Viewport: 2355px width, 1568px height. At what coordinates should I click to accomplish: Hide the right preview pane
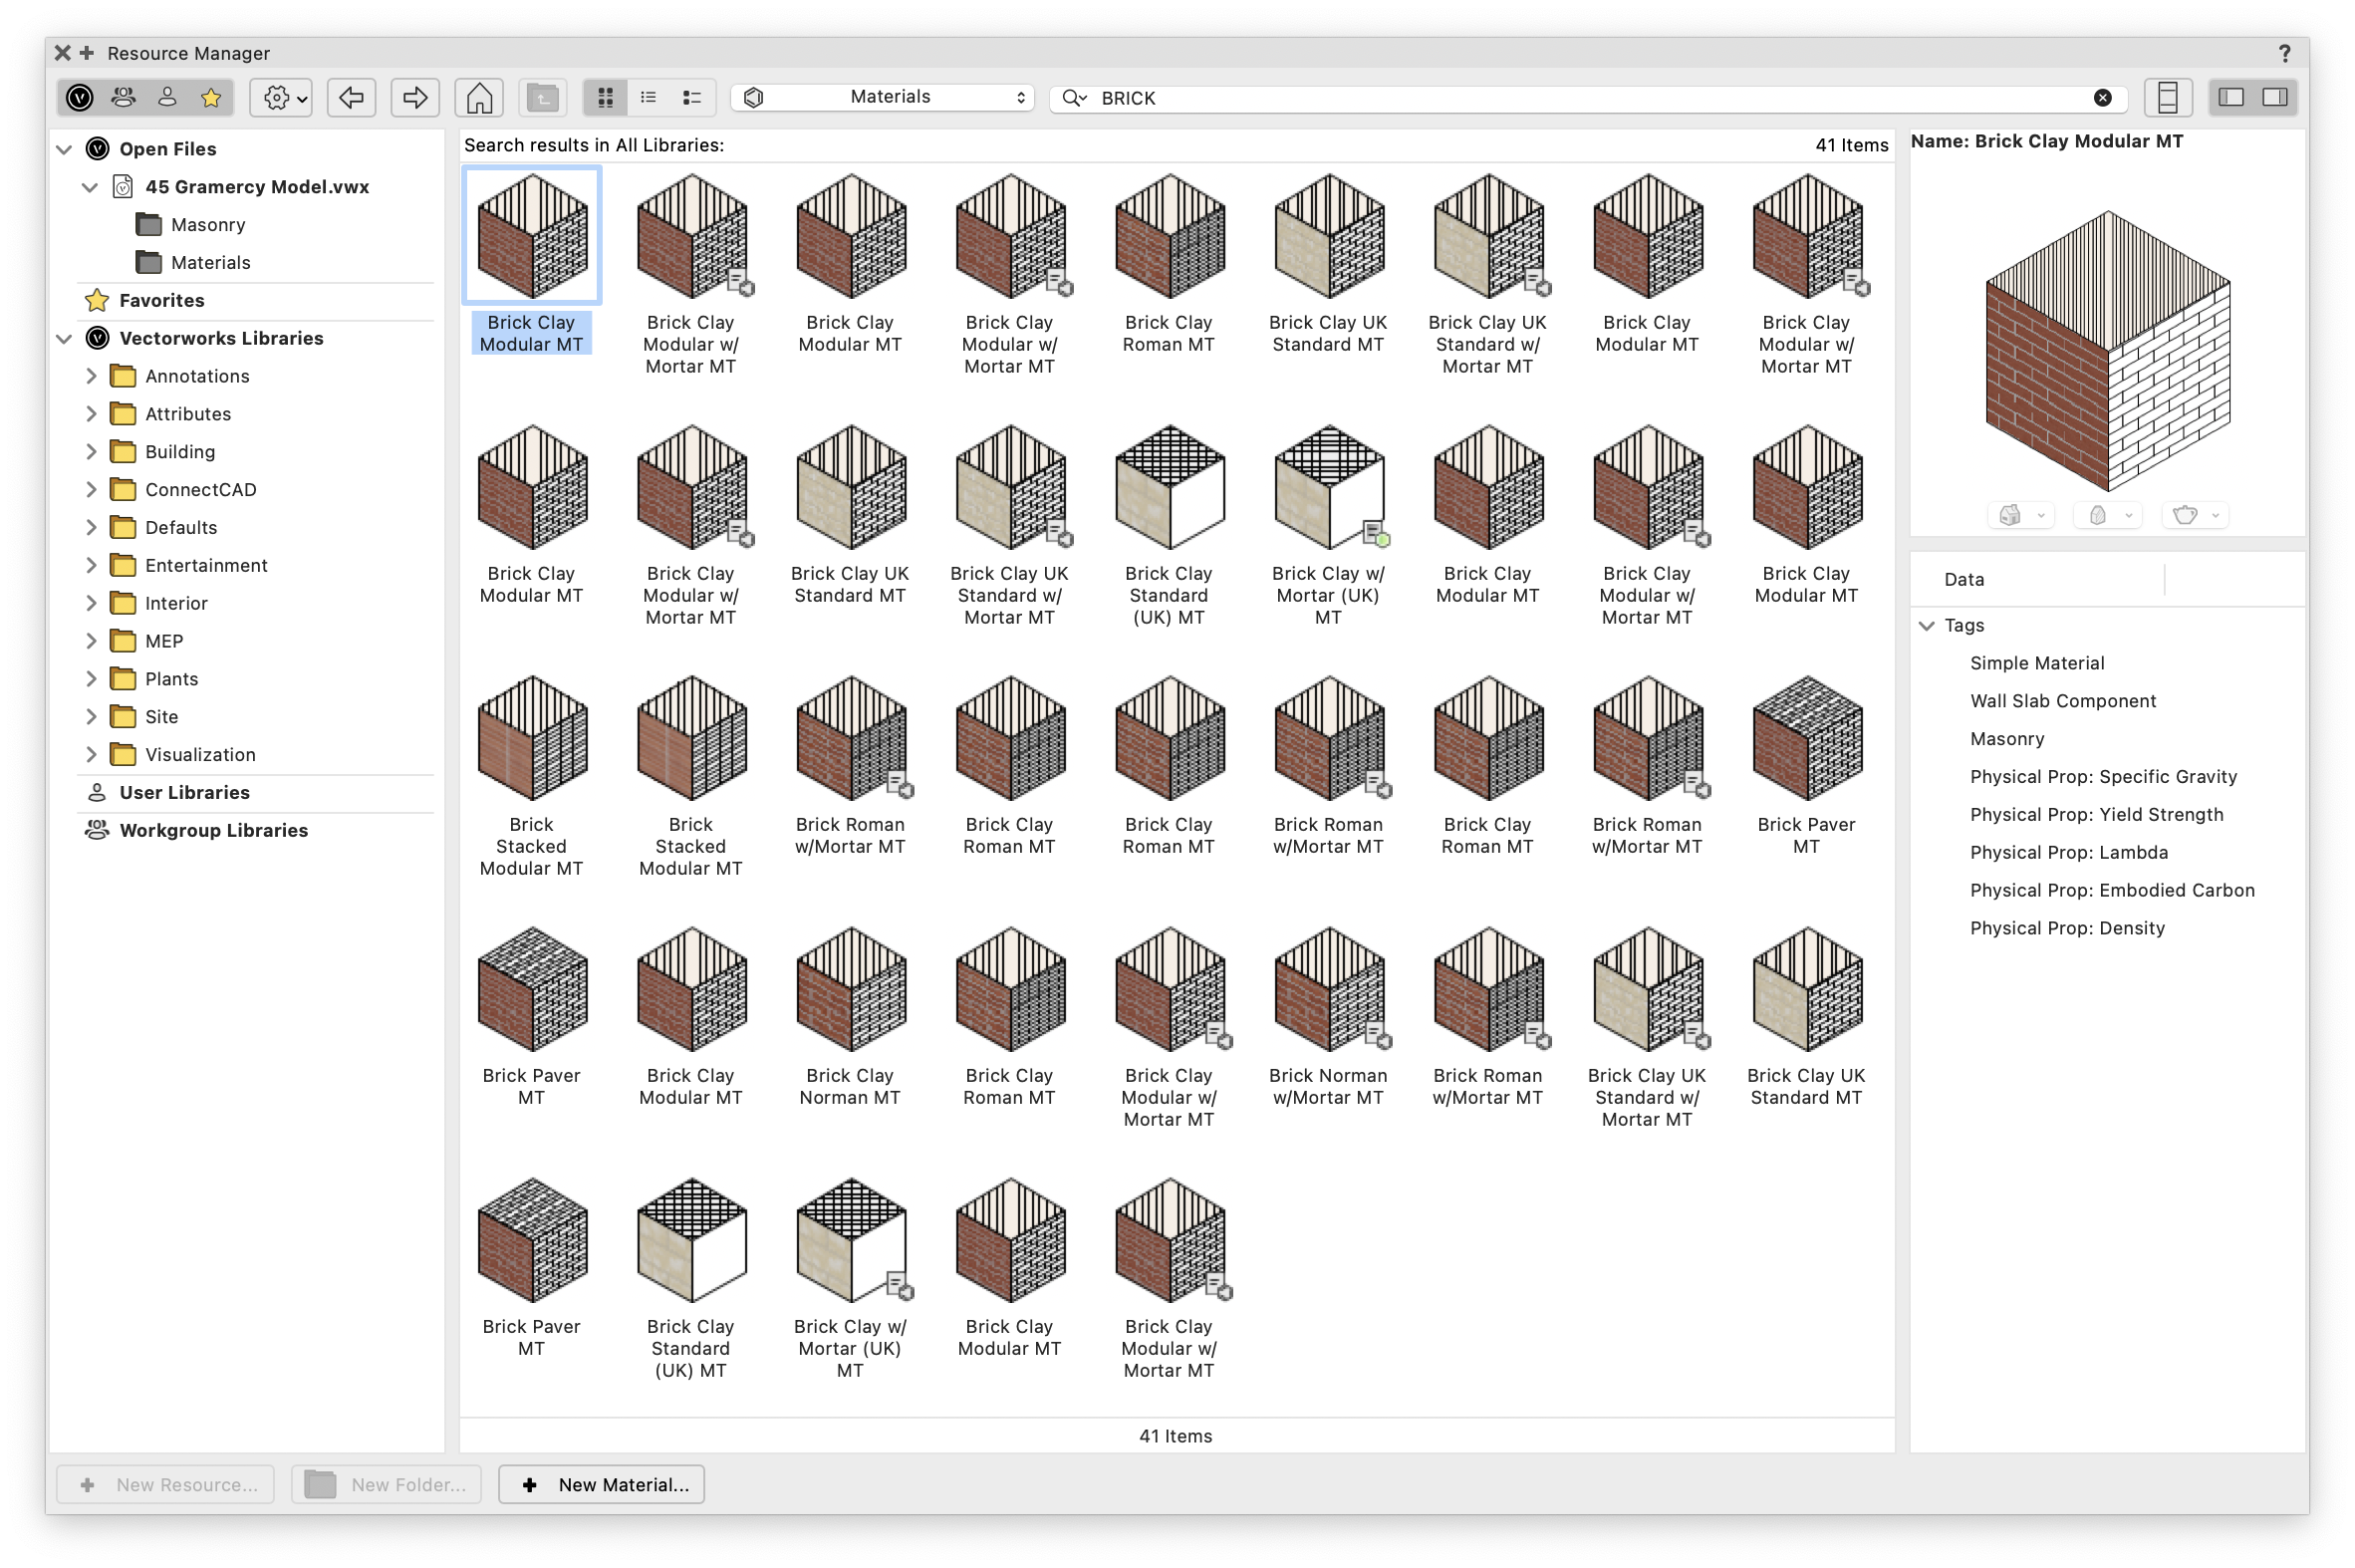2275,97
